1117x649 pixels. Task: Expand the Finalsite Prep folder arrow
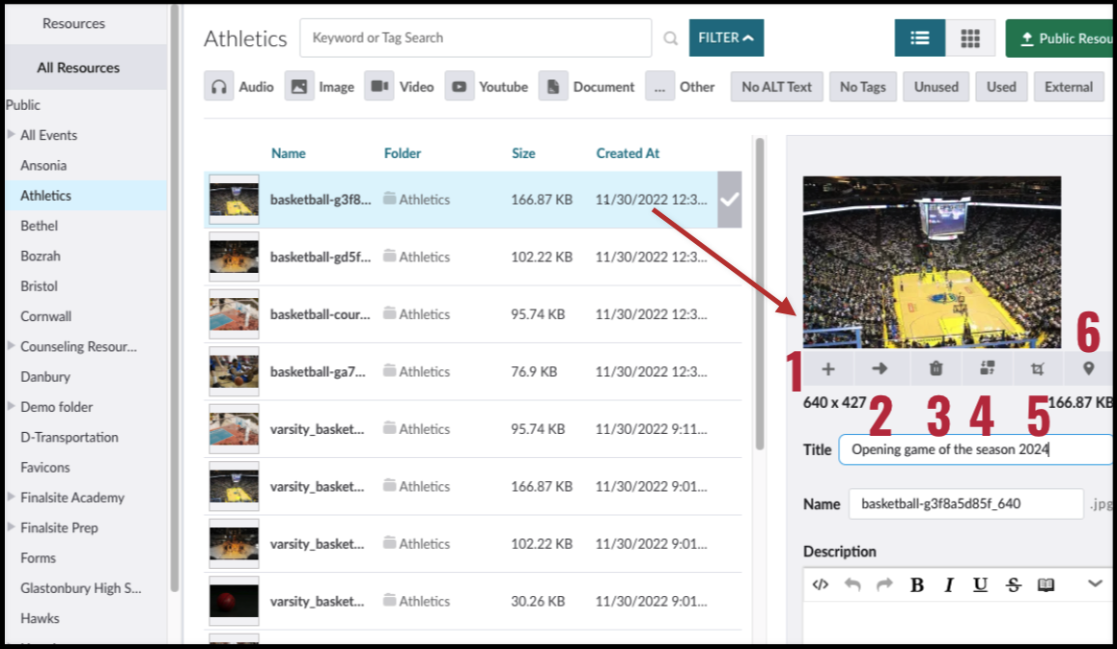(x=11, y=527)
